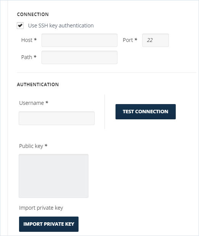The height and width of the screenshot is (236, 199).
Task: Click the Path field label
Action: coord(27,57)
